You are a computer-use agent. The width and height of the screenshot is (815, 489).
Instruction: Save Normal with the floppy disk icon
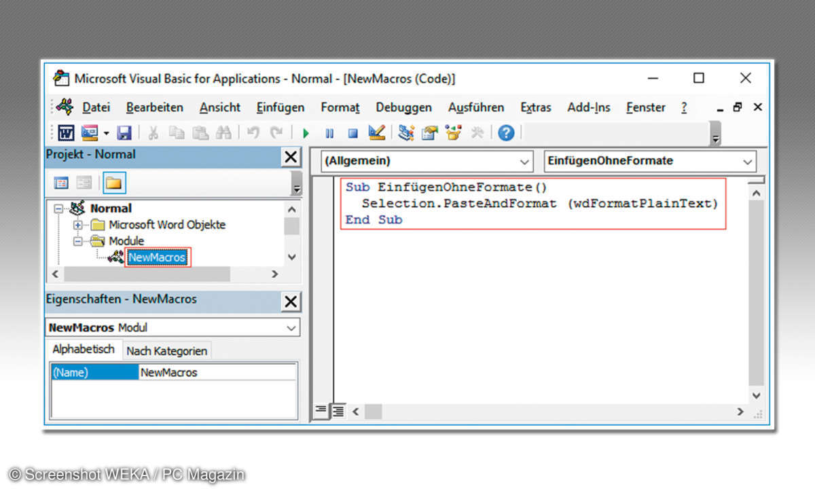point(124,132)
